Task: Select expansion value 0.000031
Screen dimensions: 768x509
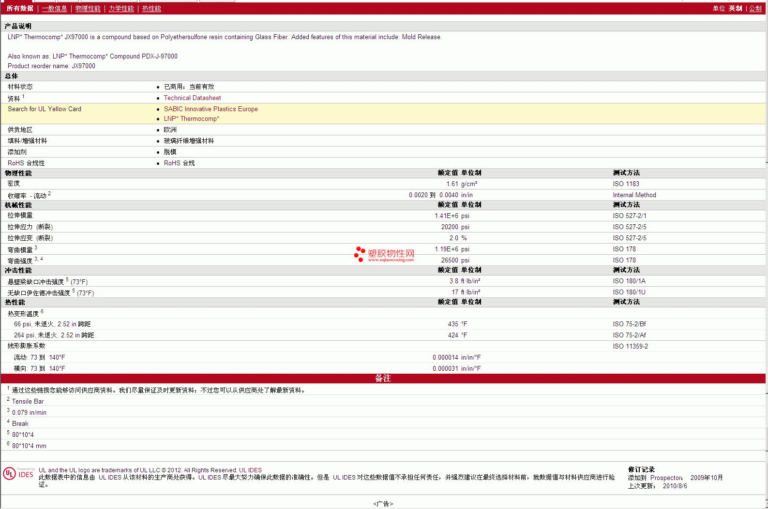Action: [445, 369]
